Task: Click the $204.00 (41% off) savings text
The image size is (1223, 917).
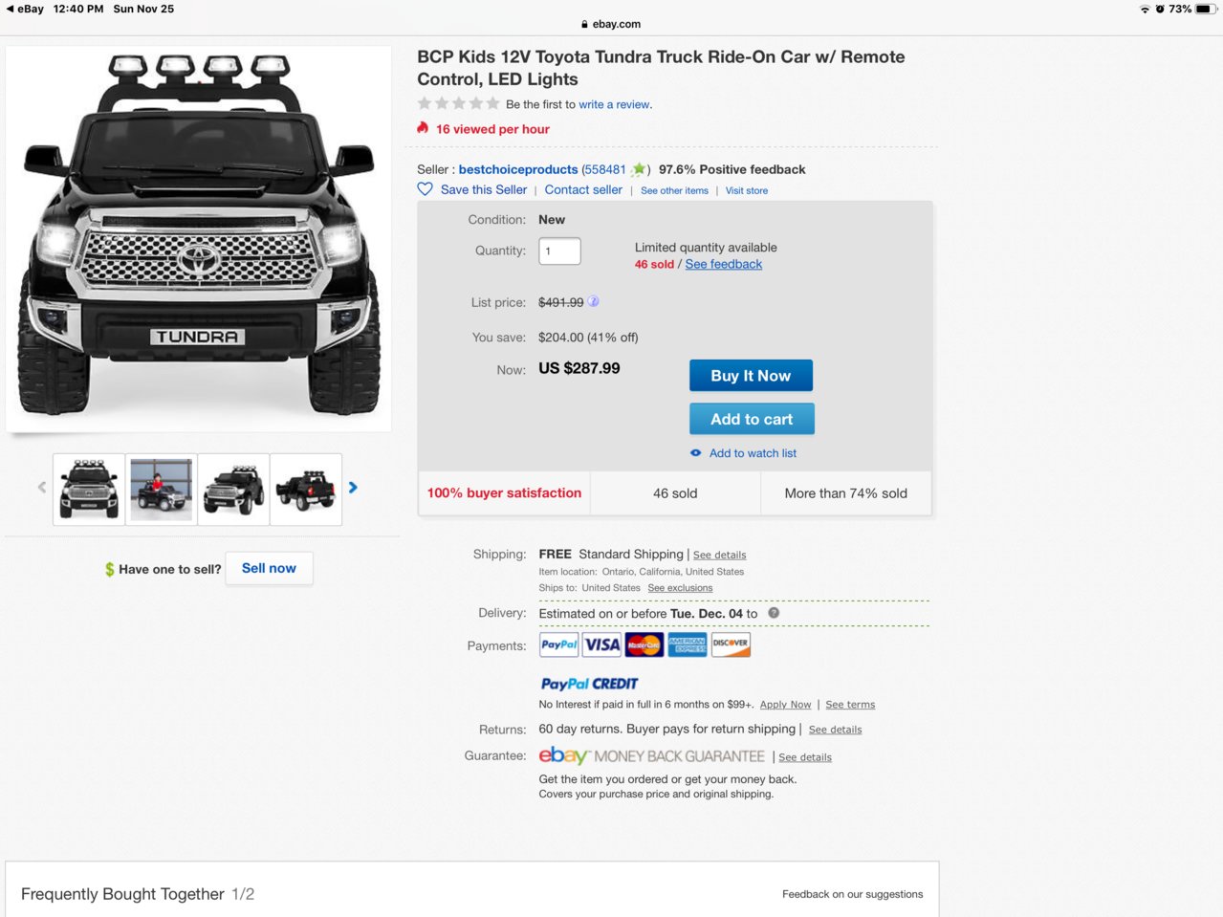Action: 588,338
